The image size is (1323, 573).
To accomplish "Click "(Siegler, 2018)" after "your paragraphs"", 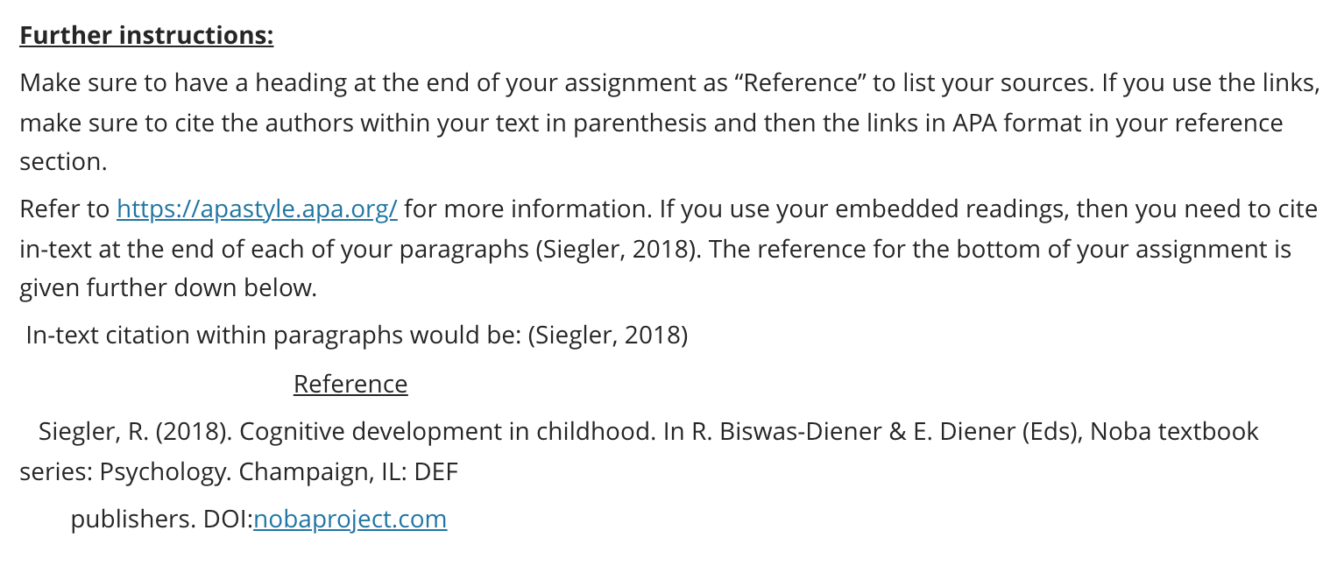I will pos(616,250).
